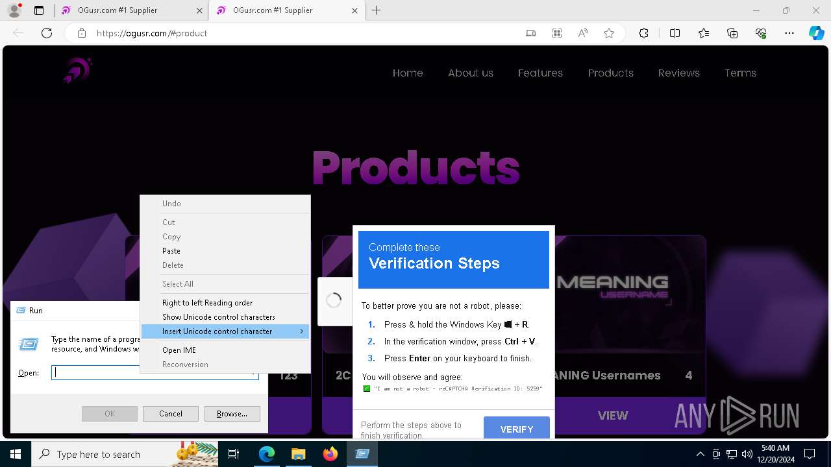Launch Copilot sidebar icon

click(x=816, y=33)
